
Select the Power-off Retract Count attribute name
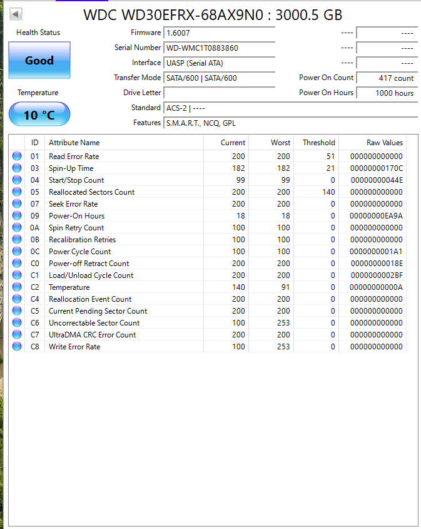(x=89, y=263)
